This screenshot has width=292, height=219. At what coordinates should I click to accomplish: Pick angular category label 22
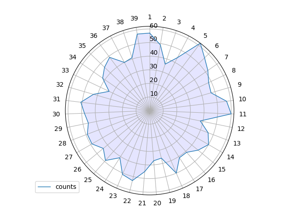(127, 201)
